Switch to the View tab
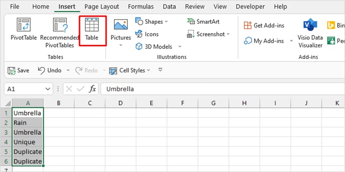This screenshot has height=172, width=345. [220, 6]
